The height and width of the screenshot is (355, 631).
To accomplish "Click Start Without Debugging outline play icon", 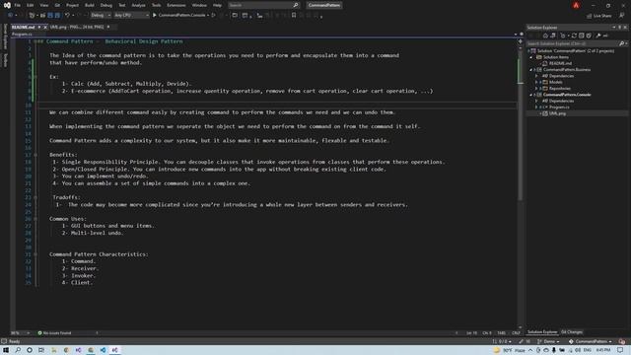I will pos(214,16).
